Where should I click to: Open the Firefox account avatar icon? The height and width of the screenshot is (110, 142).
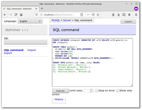(x=129, y=15)
